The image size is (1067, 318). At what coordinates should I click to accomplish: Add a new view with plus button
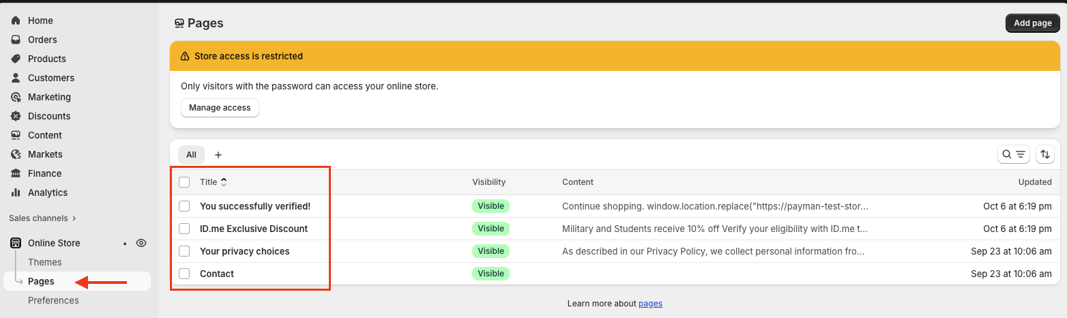point(218,155)
